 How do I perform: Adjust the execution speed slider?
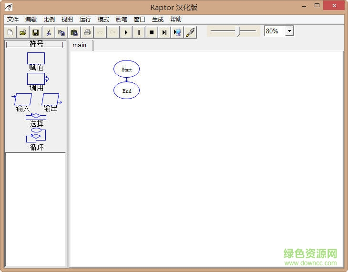point(239,31)
